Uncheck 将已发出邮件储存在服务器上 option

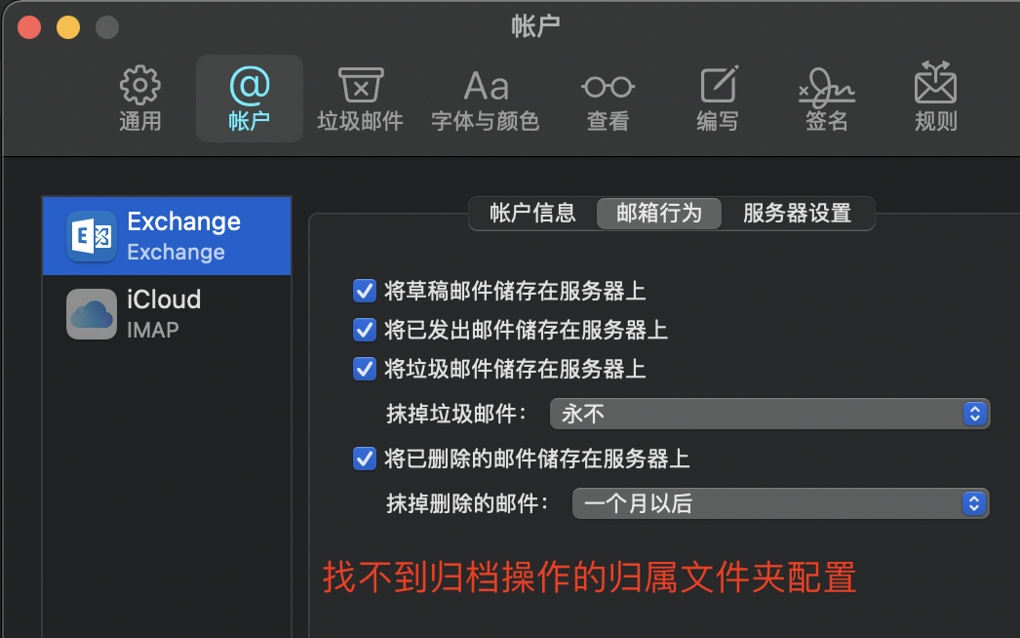(x=365, y=330)
